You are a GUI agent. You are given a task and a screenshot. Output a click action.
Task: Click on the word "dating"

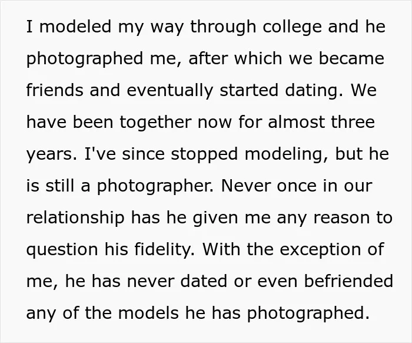311,91
